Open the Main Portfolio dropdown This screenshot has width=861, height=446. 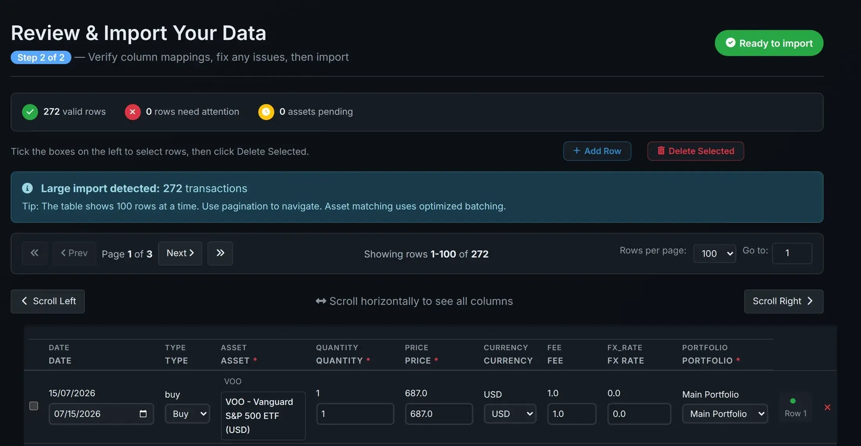click(x=725, y=414)
